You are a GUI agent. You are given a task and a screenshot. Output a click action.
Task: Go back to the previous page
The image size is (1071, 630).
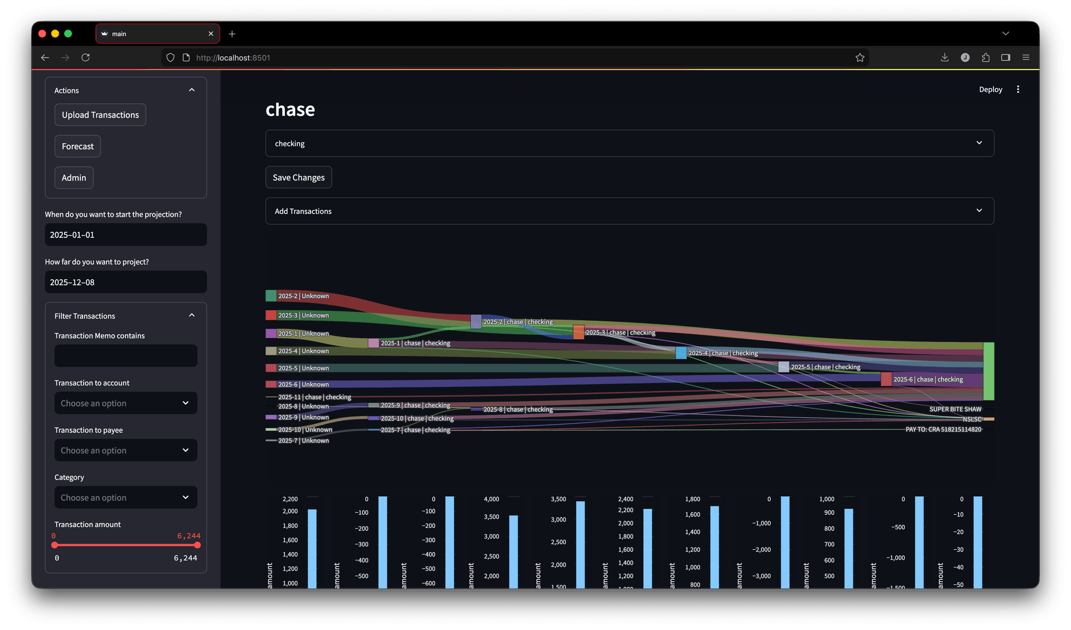[45, 57]
